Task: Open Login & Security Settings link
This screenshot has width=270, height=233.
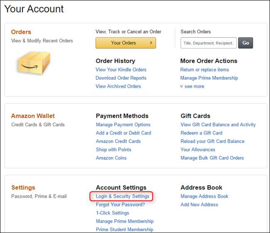Action: (123, 196)
